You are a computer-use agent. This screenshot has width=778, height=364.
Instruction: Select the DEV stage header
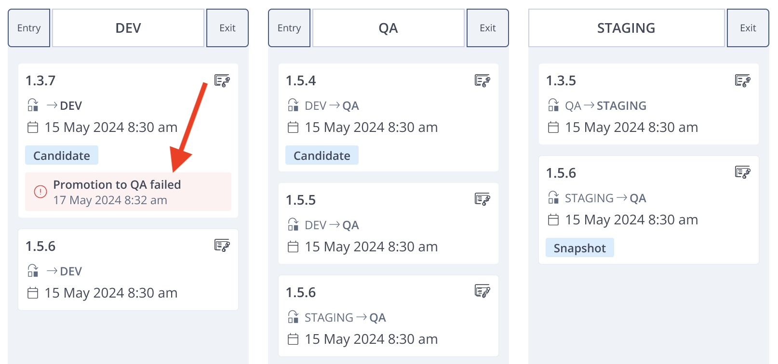point(128,28)
